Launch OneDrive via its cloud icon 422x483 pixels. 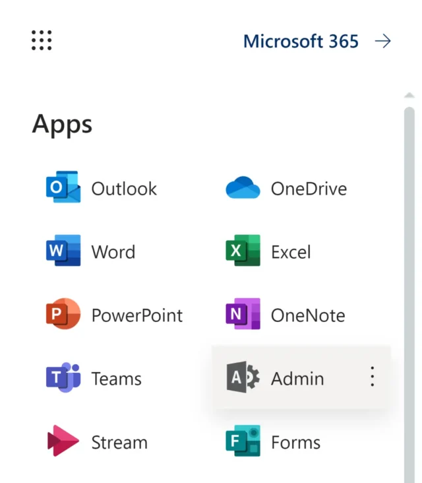pos(243,188)
